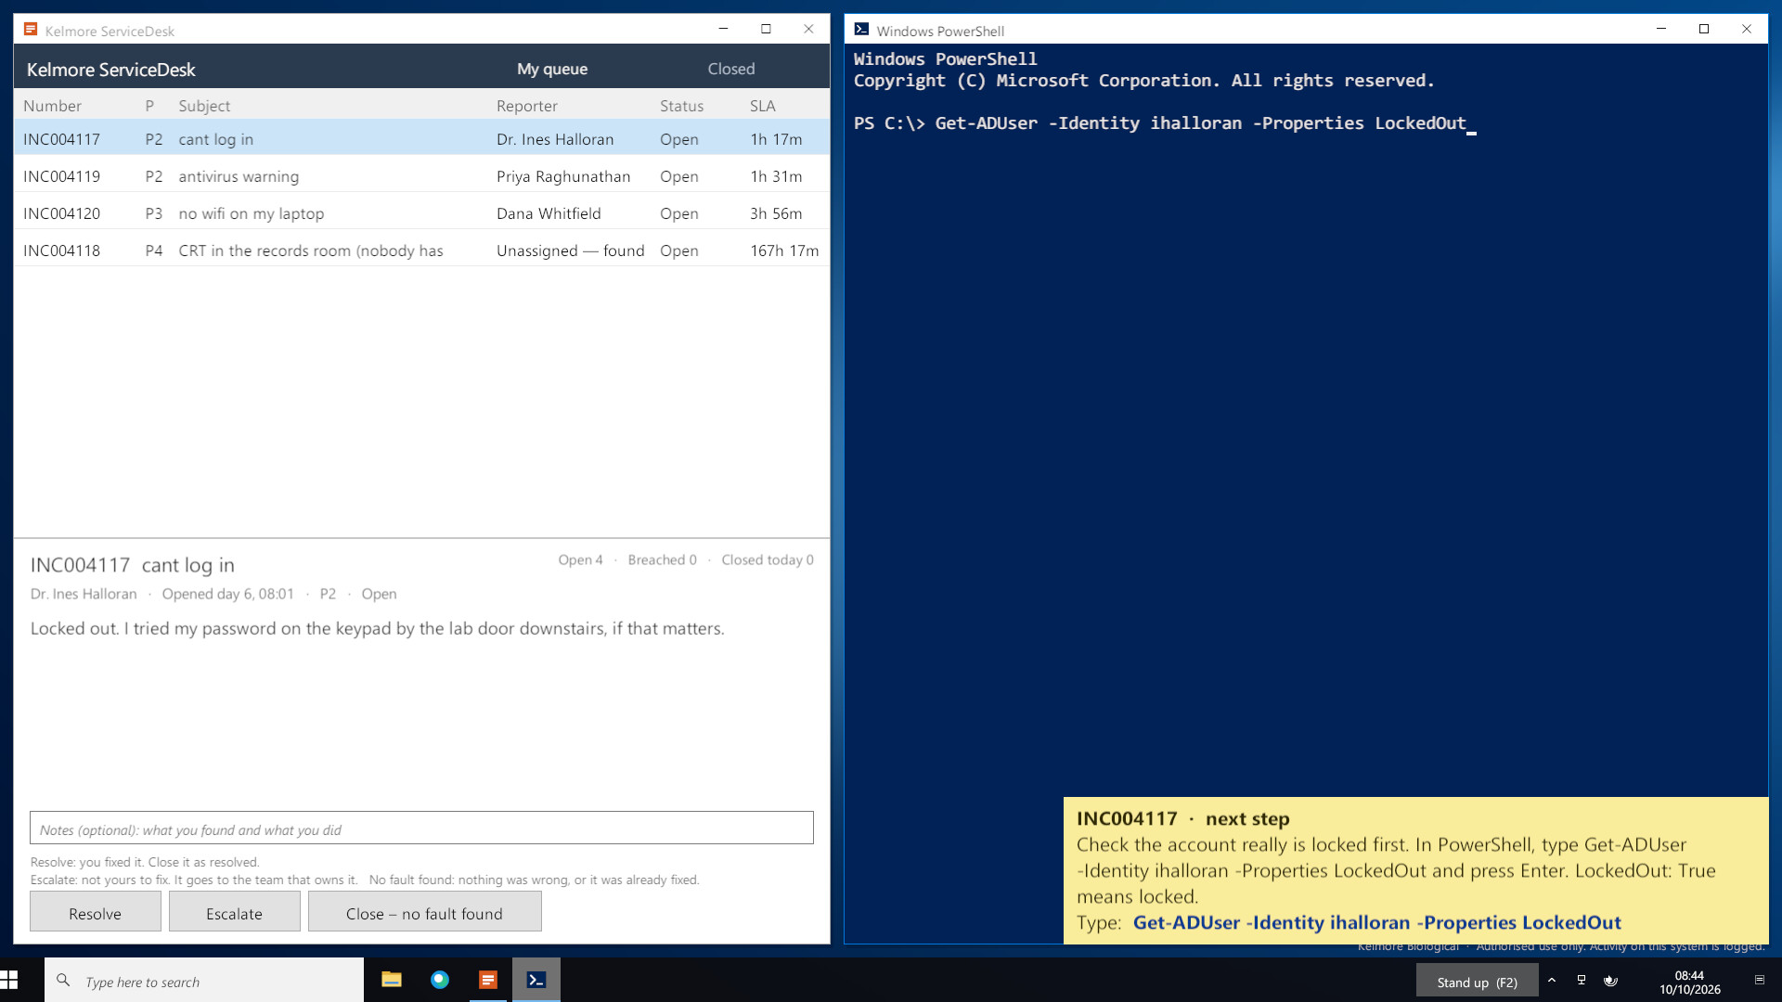The height and width of the screenshot is (1002, 1782).
Task: Click the Open 4 counter
Action: (x=580, y=559)
